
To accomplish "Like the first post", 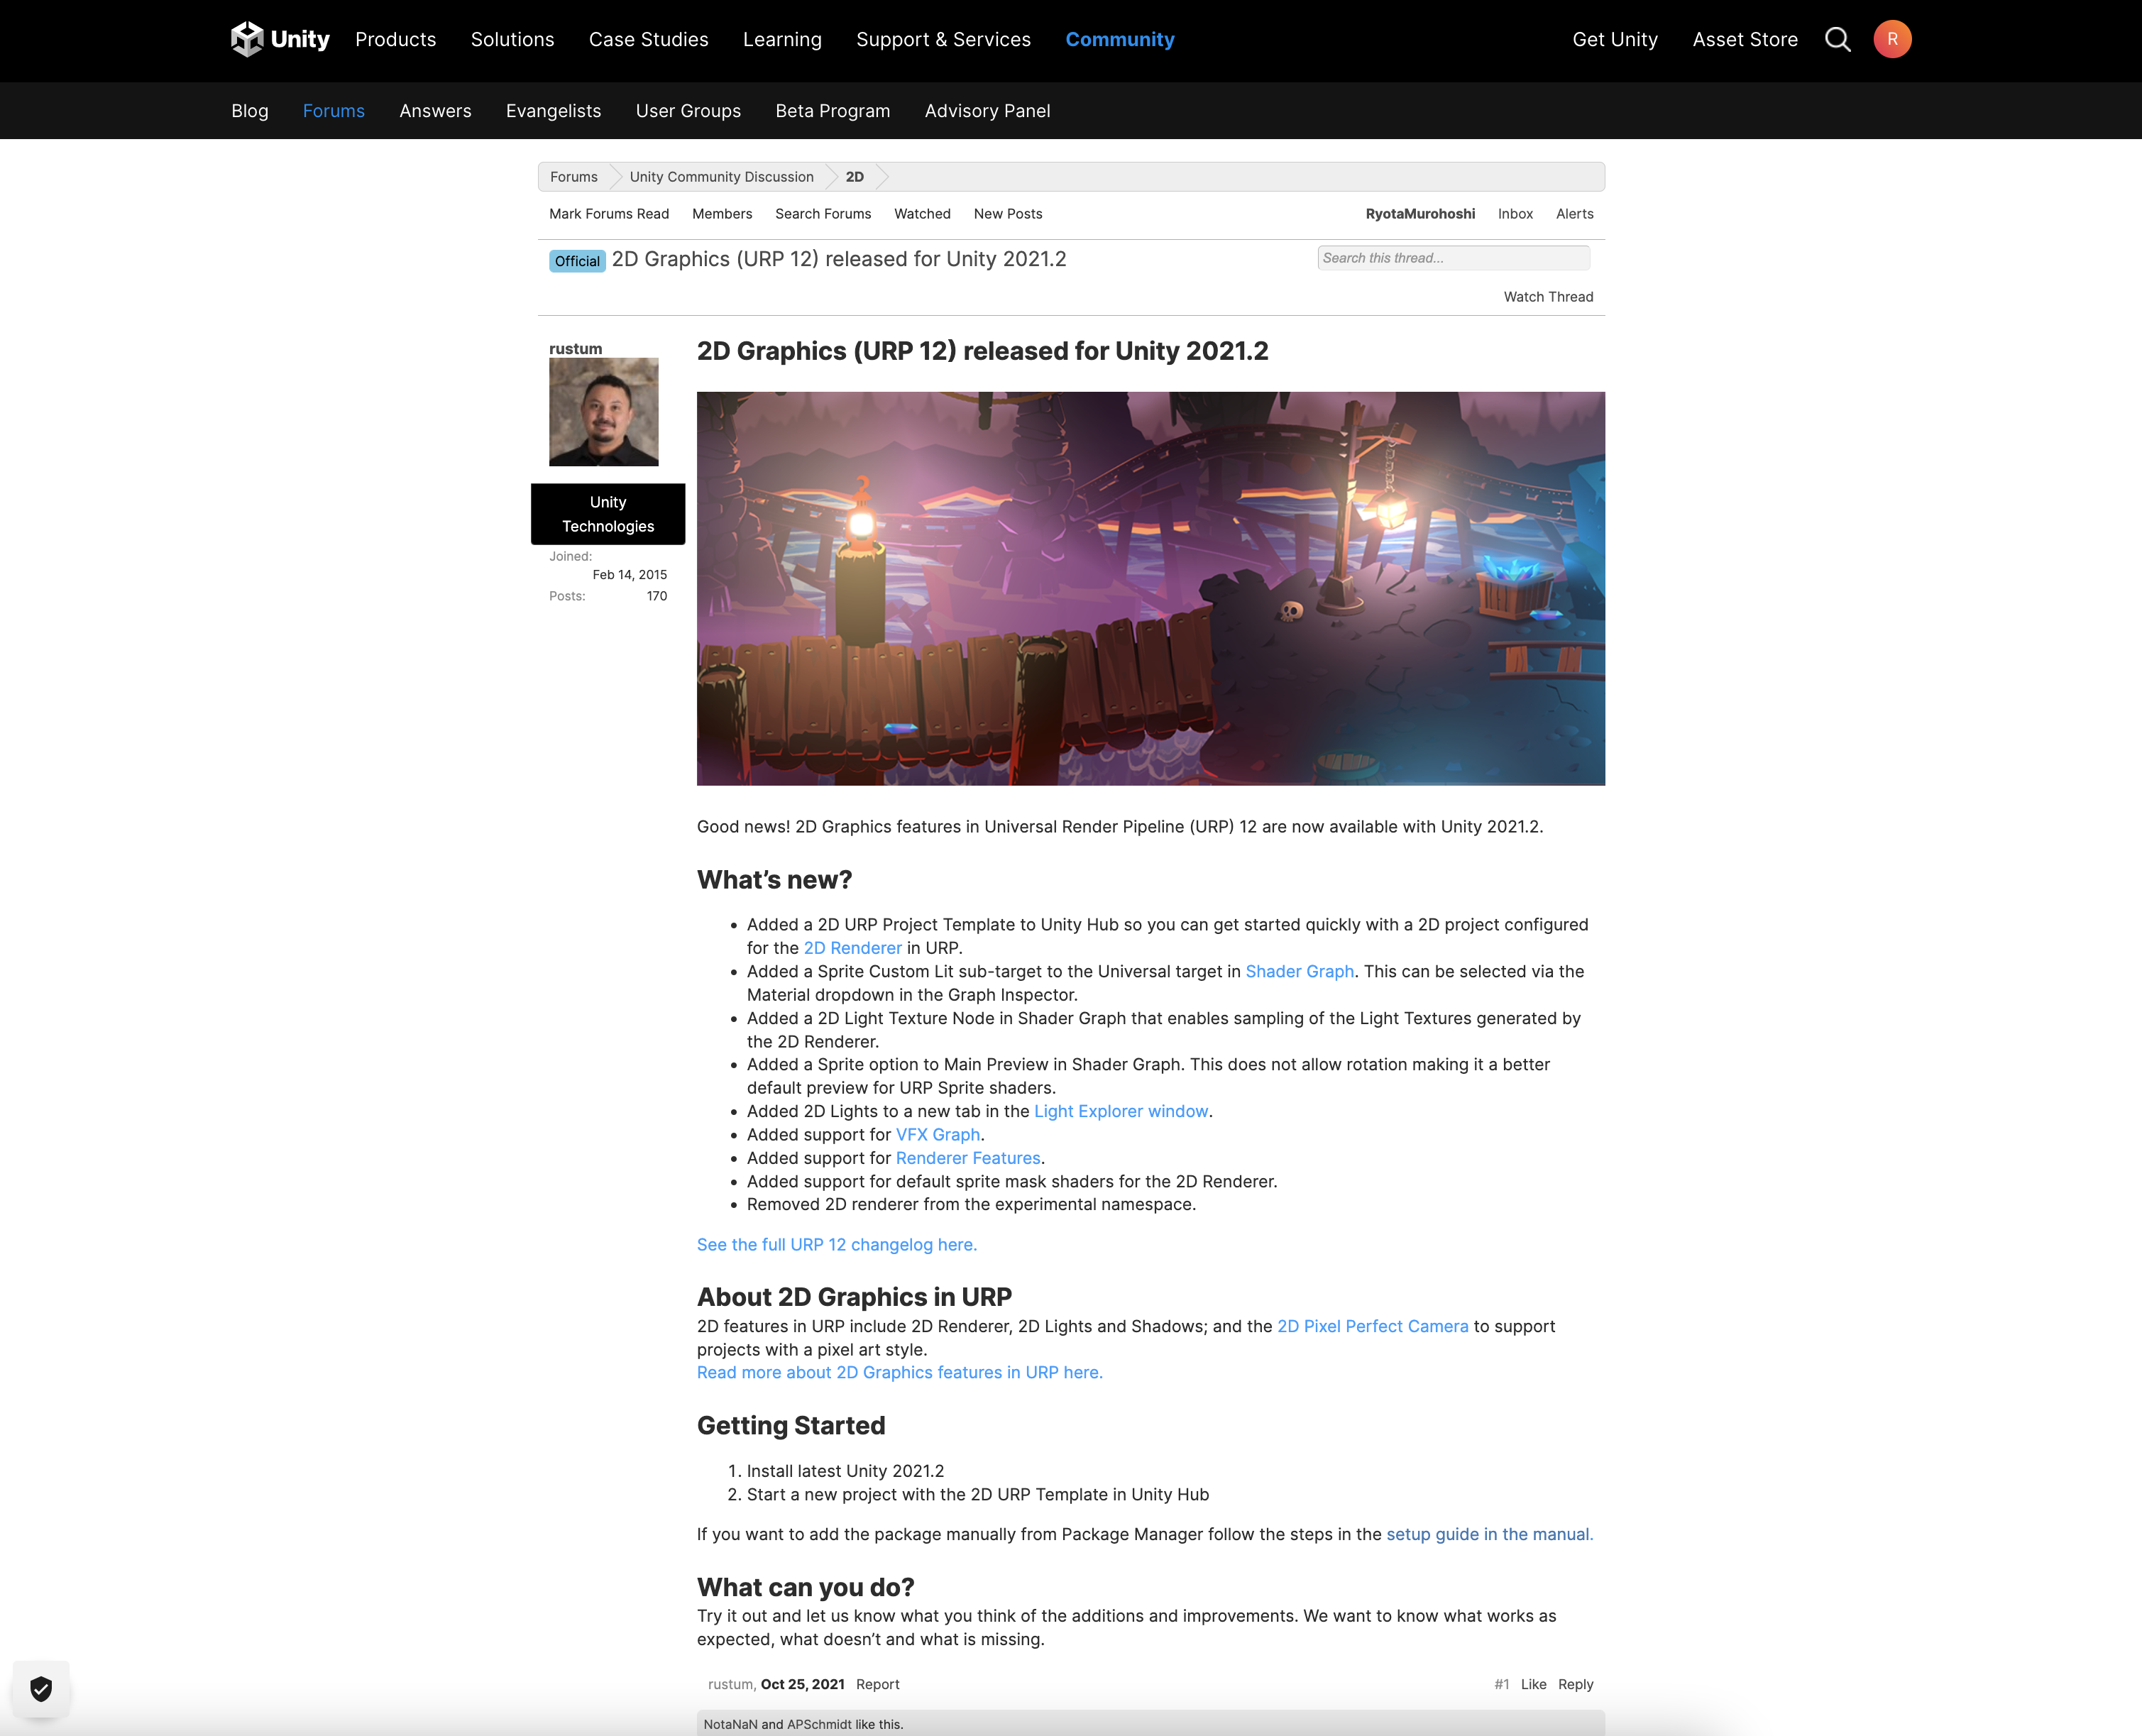I will click(1532, 1684).
